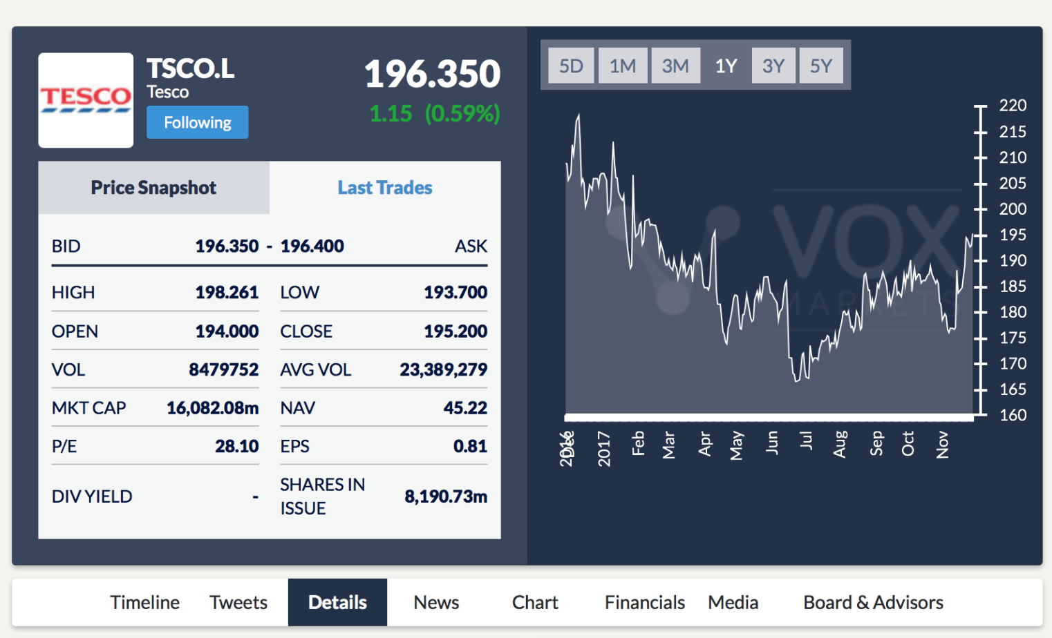Open Board & Advisors tab
1052x638 pixels.
[873, 602]
